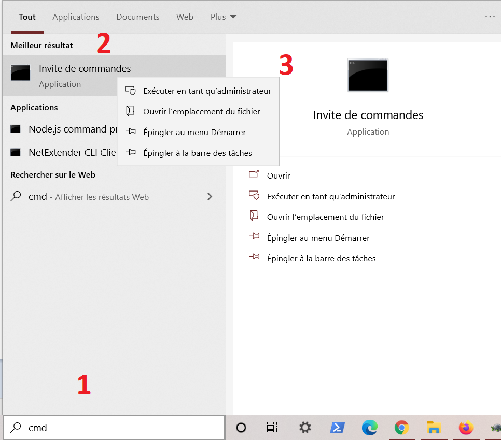Expand the cmd web results chevron
This screenshot has height=440, width=501.
click(210, 197)
